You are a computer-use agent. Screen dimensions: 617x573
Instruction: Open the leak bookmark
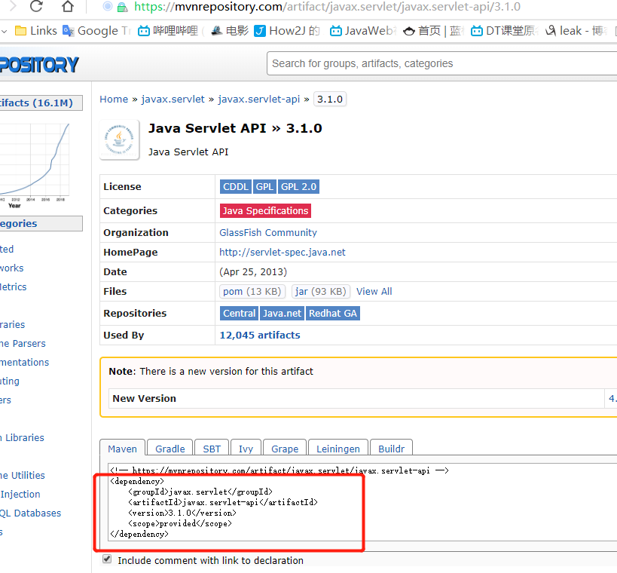[576, 31]
